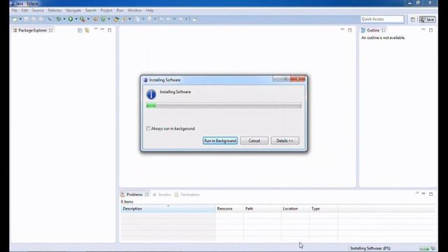Maximize the Package Explorer view
This screenshot has width=448, height=252.
pos(109,30)
